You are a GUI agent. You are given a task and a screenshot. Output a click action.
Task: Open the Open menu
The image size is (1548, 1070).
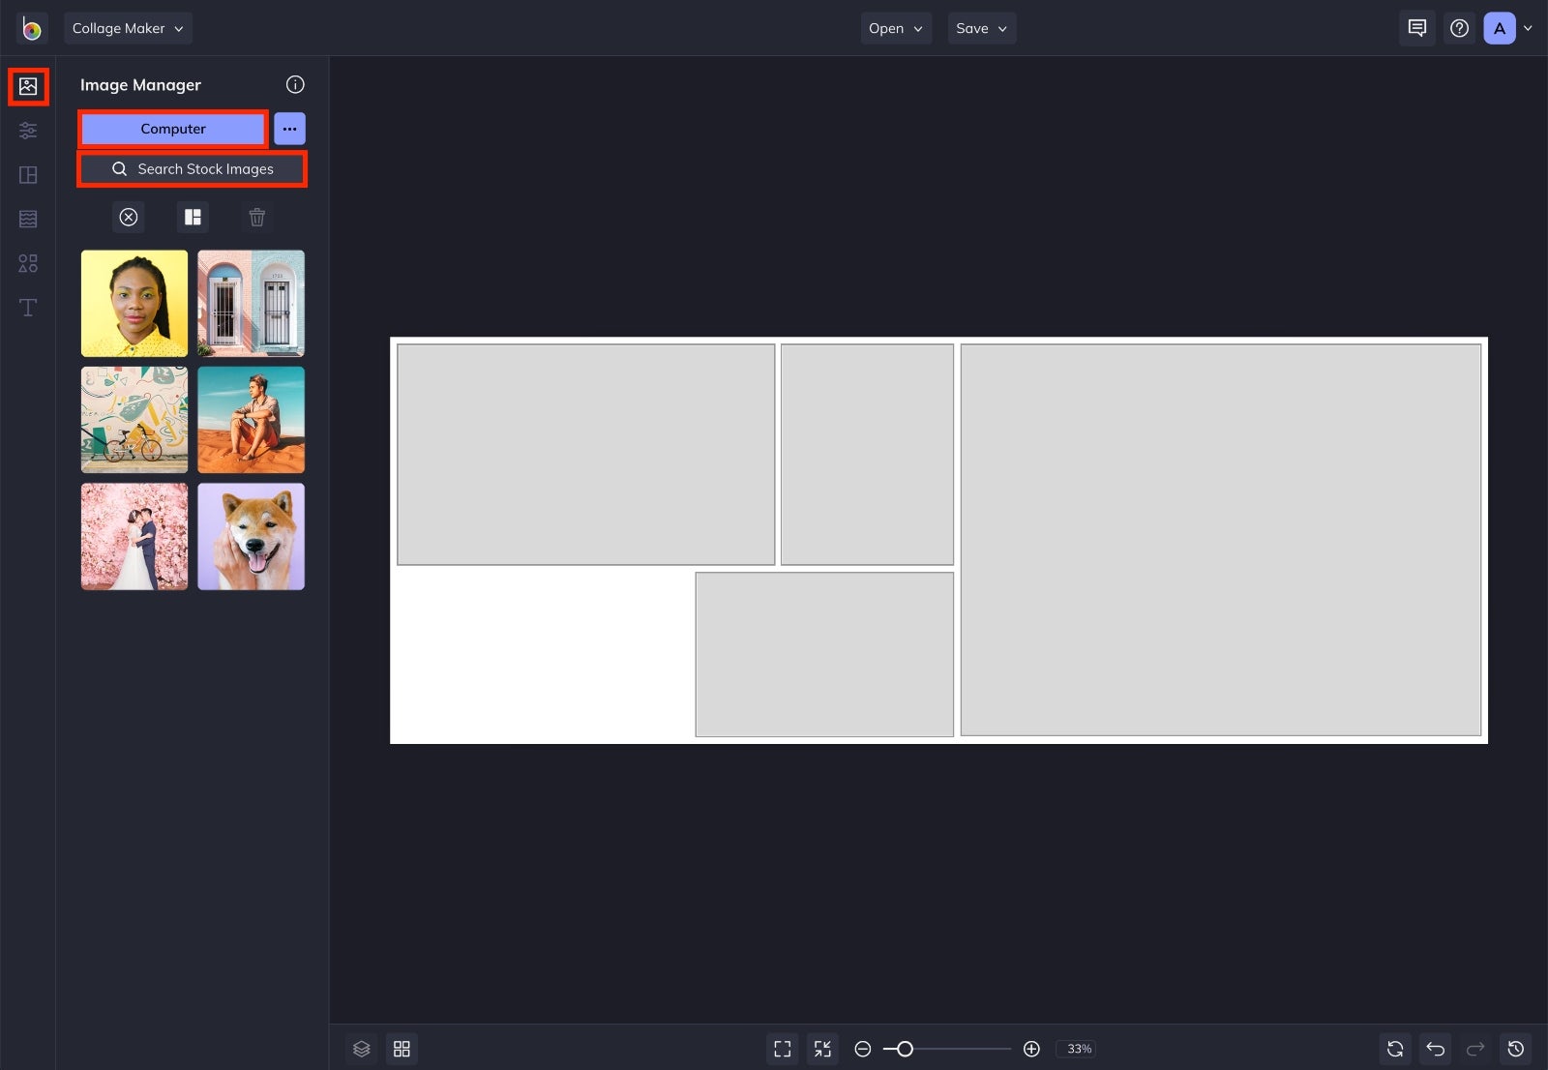(x=896, y=28)
